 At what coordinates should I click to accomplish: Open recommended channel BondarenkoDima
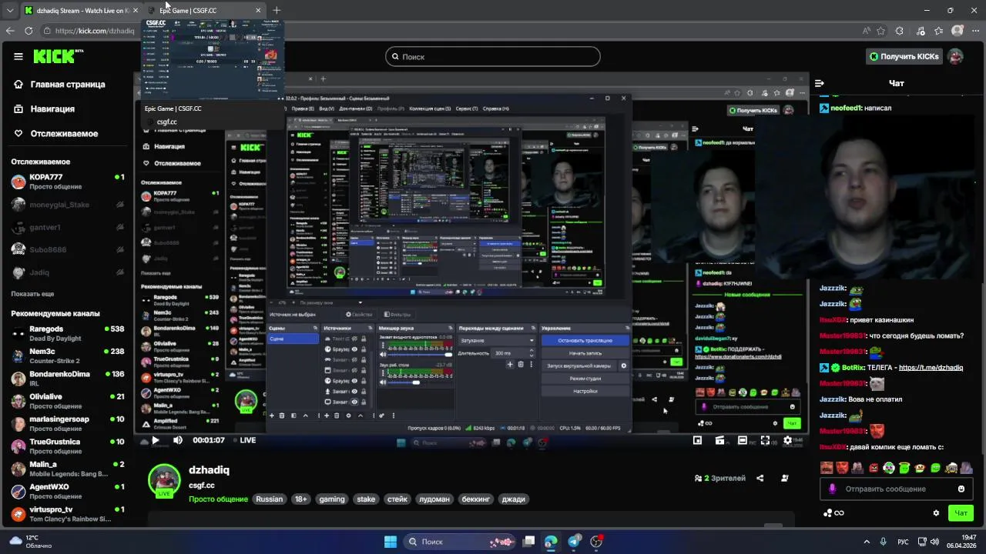click(x=68, y=379)
